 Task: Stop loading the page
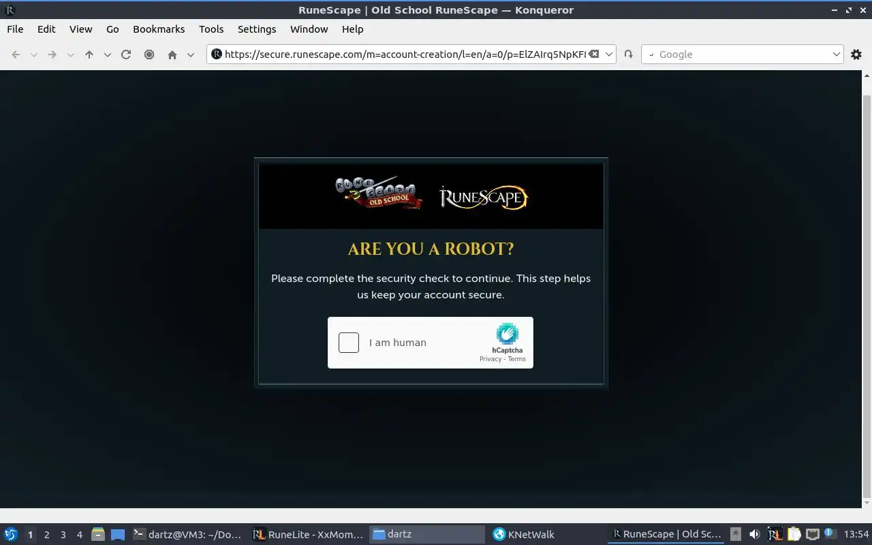[x=149, y=54]
